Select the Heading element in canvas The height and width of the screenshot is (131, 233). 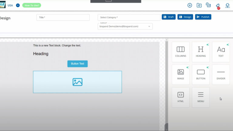click(41, 54)
